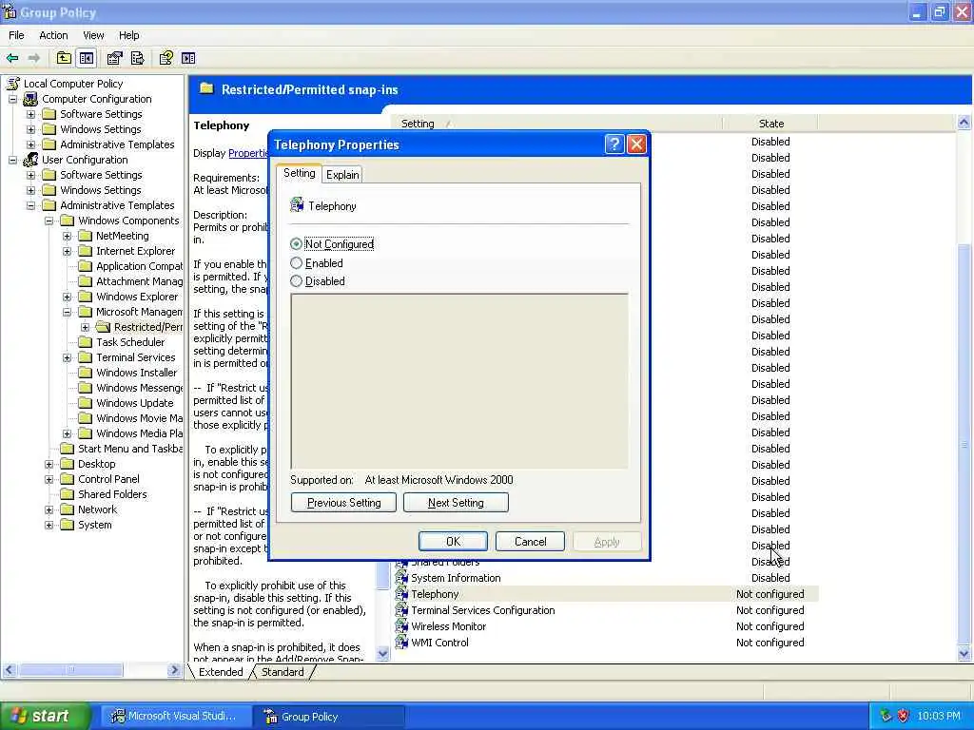Screen dimensions: 974x730
Task: Select the Extended tab
Action: pos(221,672)
